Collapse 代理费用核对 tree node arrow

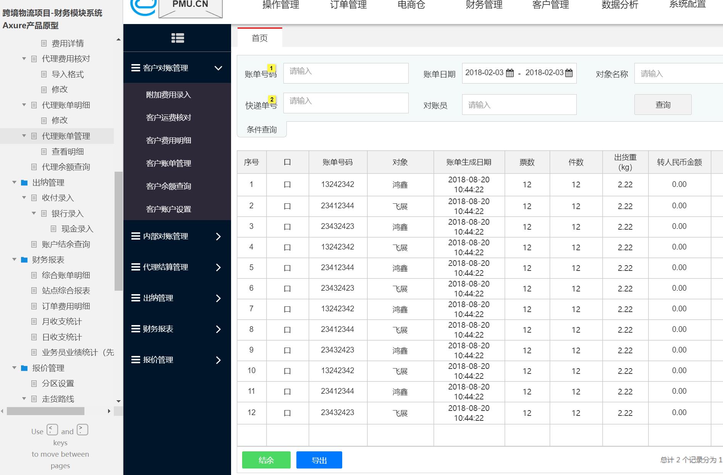(24, 59)
